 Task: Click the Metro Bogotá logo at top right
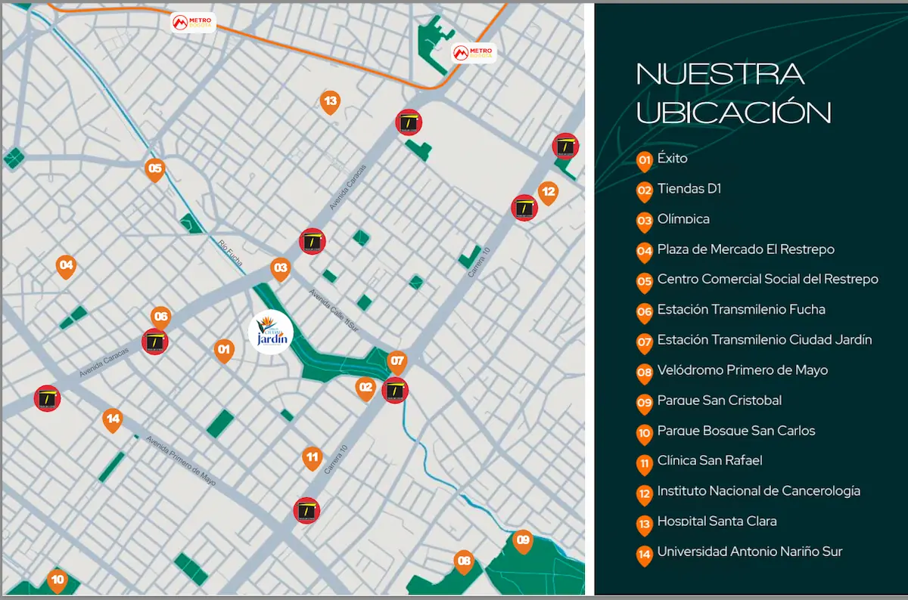473,53
